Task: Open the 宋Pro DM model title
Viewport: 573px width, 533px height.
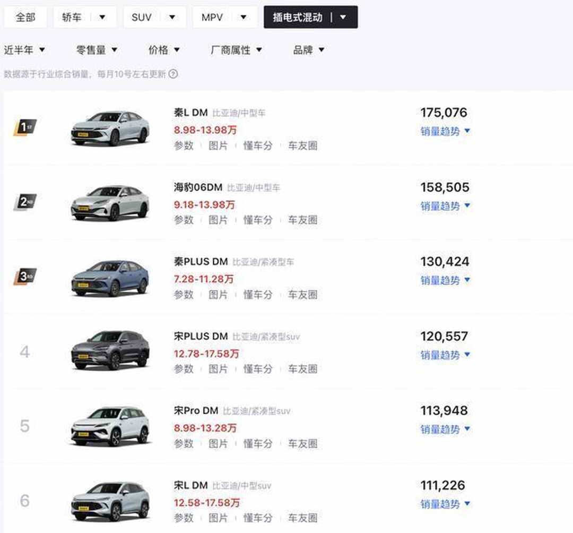Action: 196,411
